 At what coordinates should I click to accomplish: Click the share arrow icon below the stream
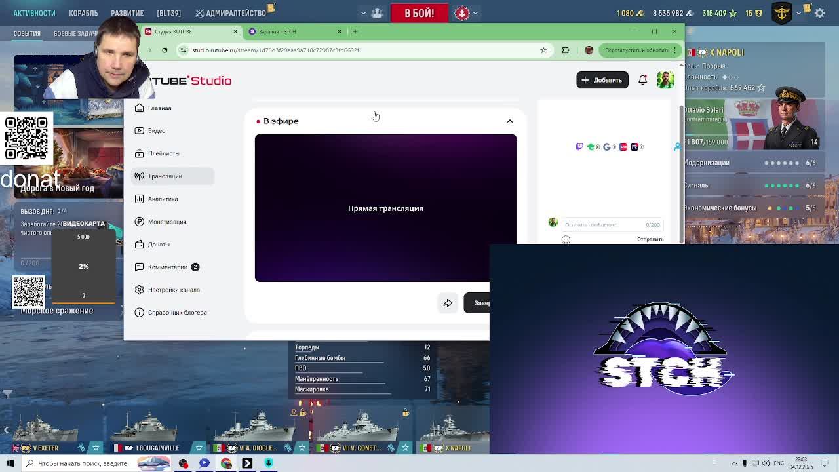tap(448, 303)
